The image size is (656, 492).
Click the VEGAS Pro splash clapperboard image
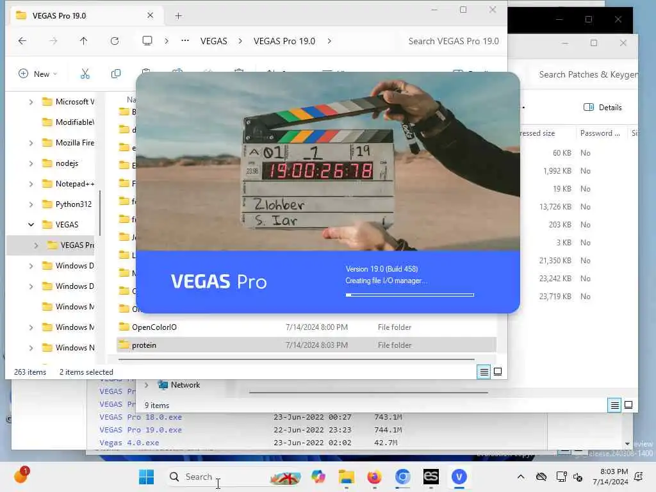coord(328,161)
